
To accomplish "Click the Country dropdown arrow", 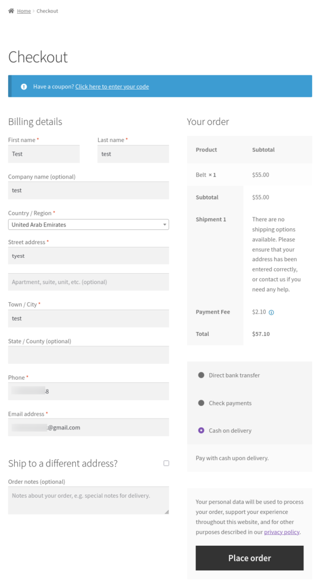I will click(165, 225).
